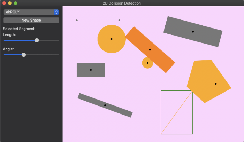This screenshot has height=142, width=244.
Task: Select the small gray rectangle on left
Action: tap(91, 70)
